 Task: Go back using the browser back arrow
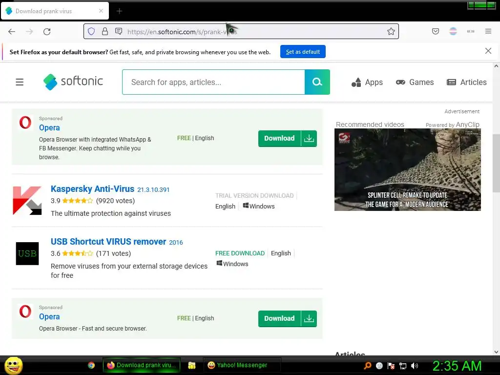click(x=12, y=32)
